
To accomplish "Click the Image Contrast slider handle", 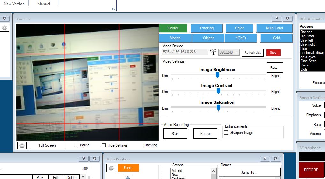I will tap(218, 91).
